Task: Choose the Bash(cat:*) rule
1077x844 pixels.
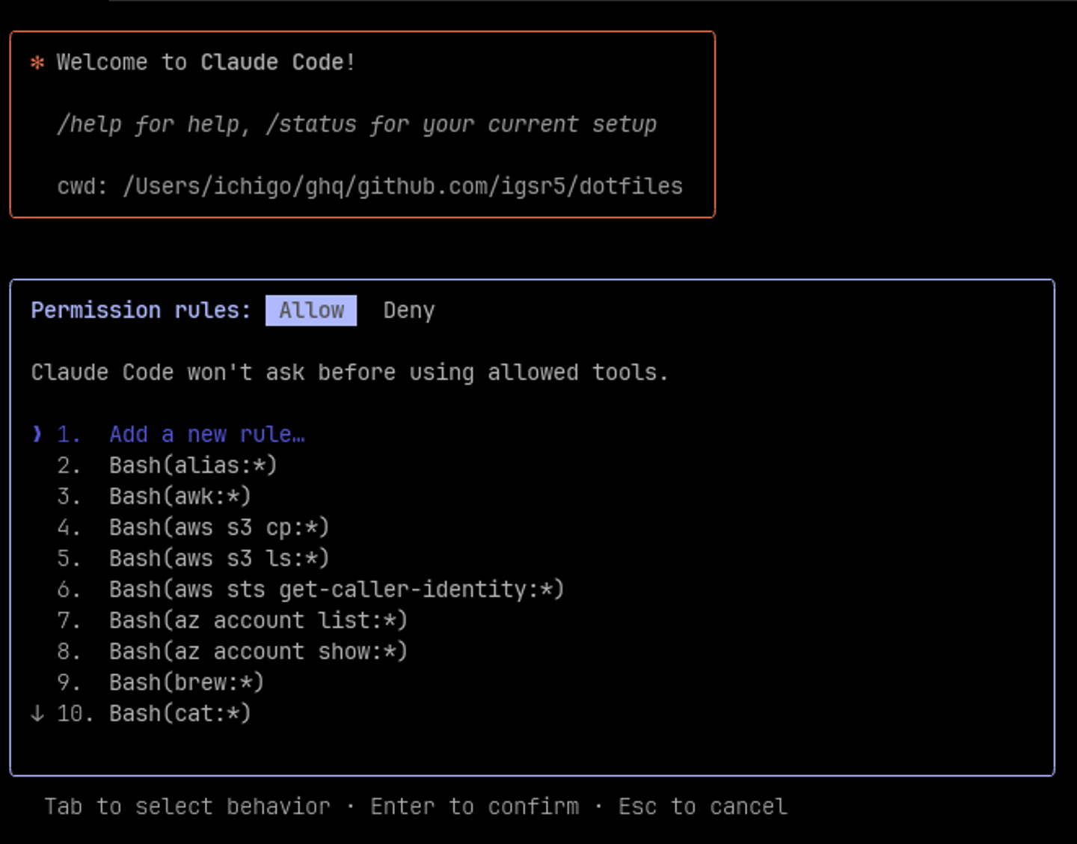Action: tap(179, 714)
